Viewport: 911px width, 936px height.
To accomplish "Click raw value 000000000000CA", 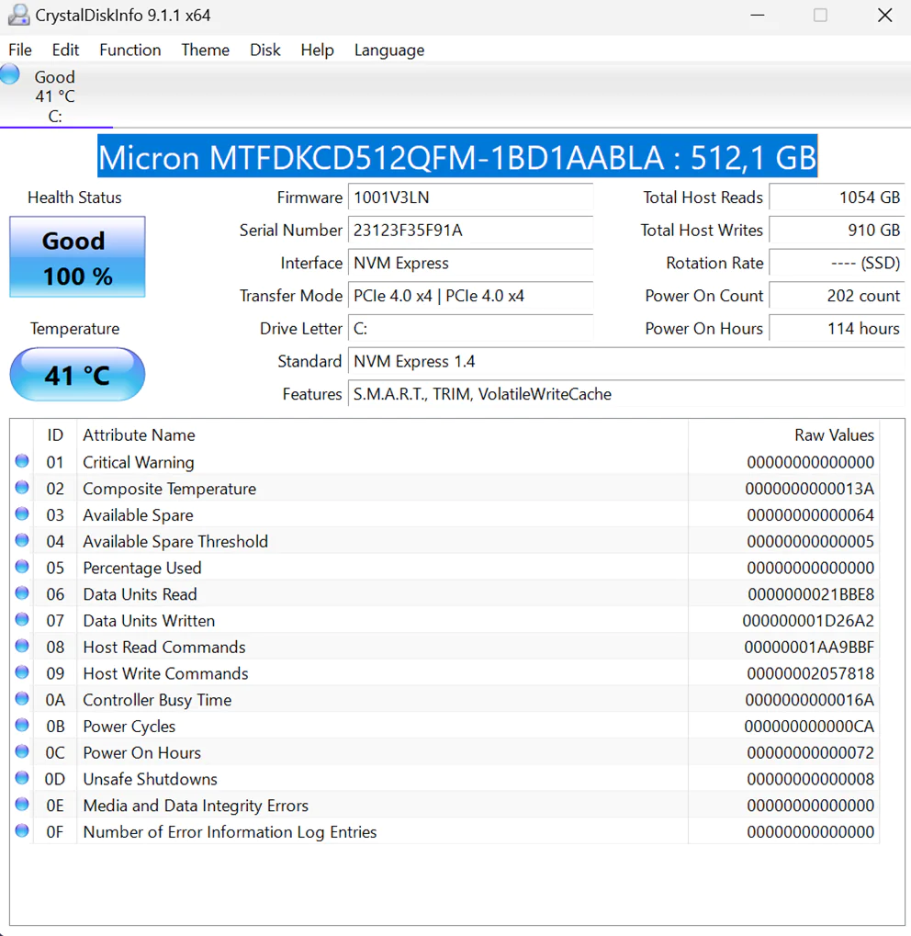I will pos(809,727).
